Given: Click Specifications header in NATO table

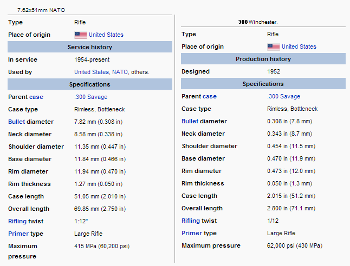Looking at the screenshot, I should click(x=90, y=84).
